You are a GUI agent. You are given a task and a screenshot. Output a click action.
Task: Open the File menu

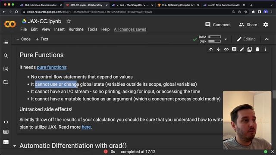click(x=24, y=29)
